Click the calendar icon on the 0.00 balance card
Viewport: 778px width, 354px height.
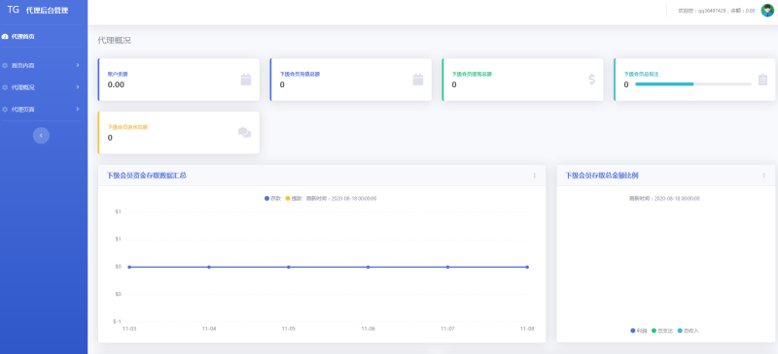click(246, 80)
